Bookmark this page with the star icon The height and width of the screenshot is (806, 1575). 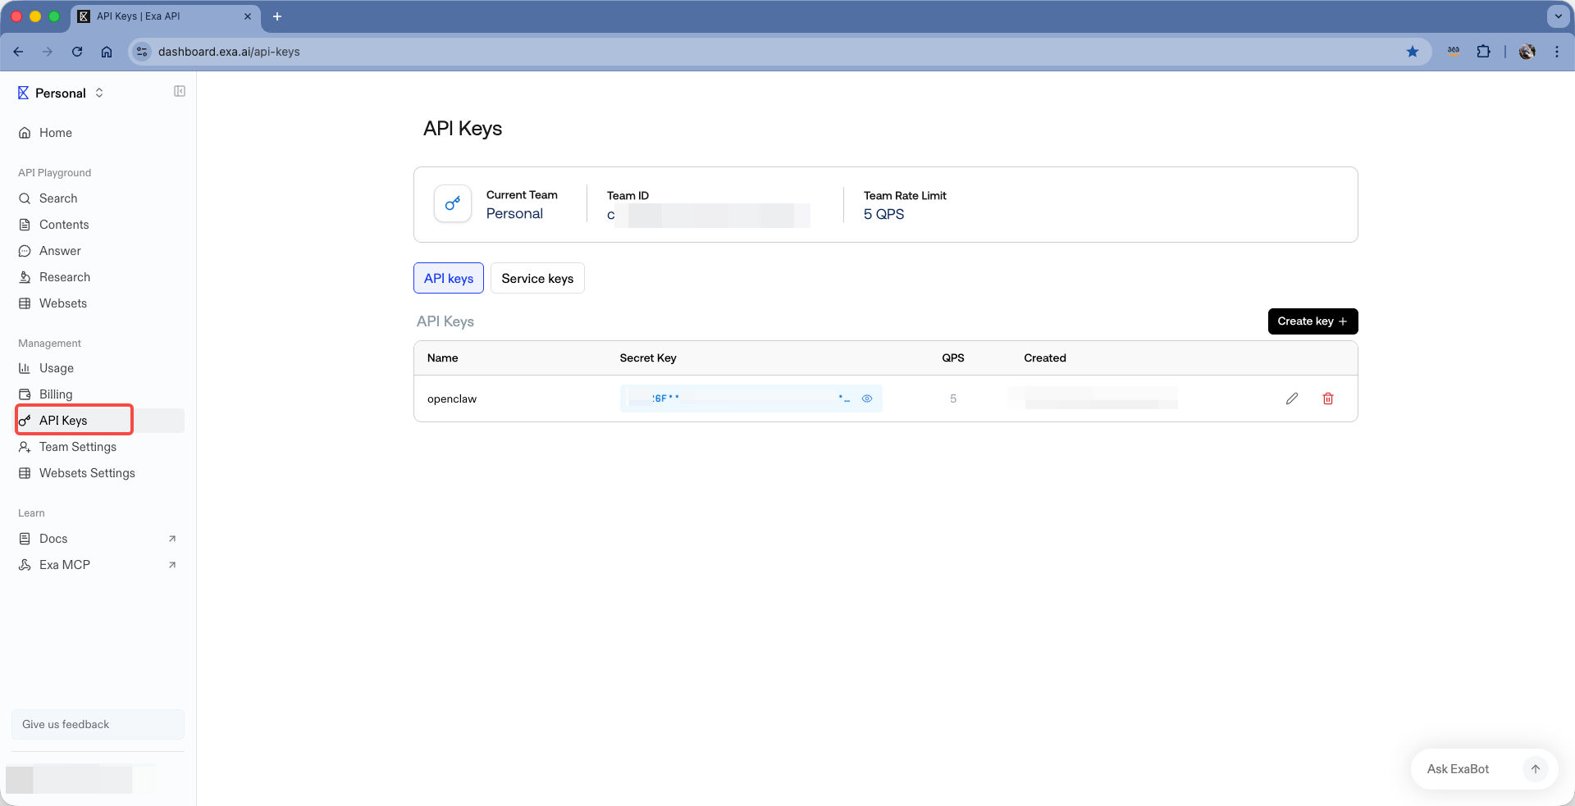click(x=1413, y=52)
